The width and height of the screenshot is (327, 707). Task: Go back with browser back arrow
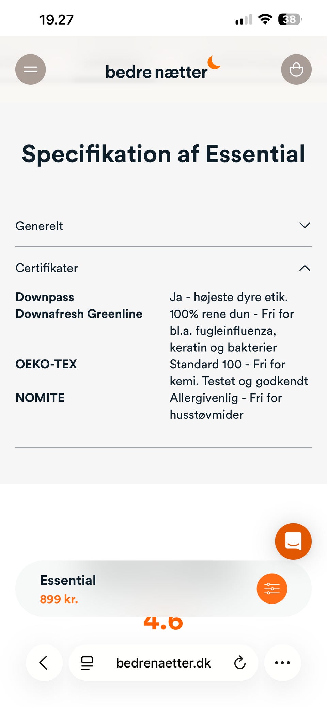[44, 663]
